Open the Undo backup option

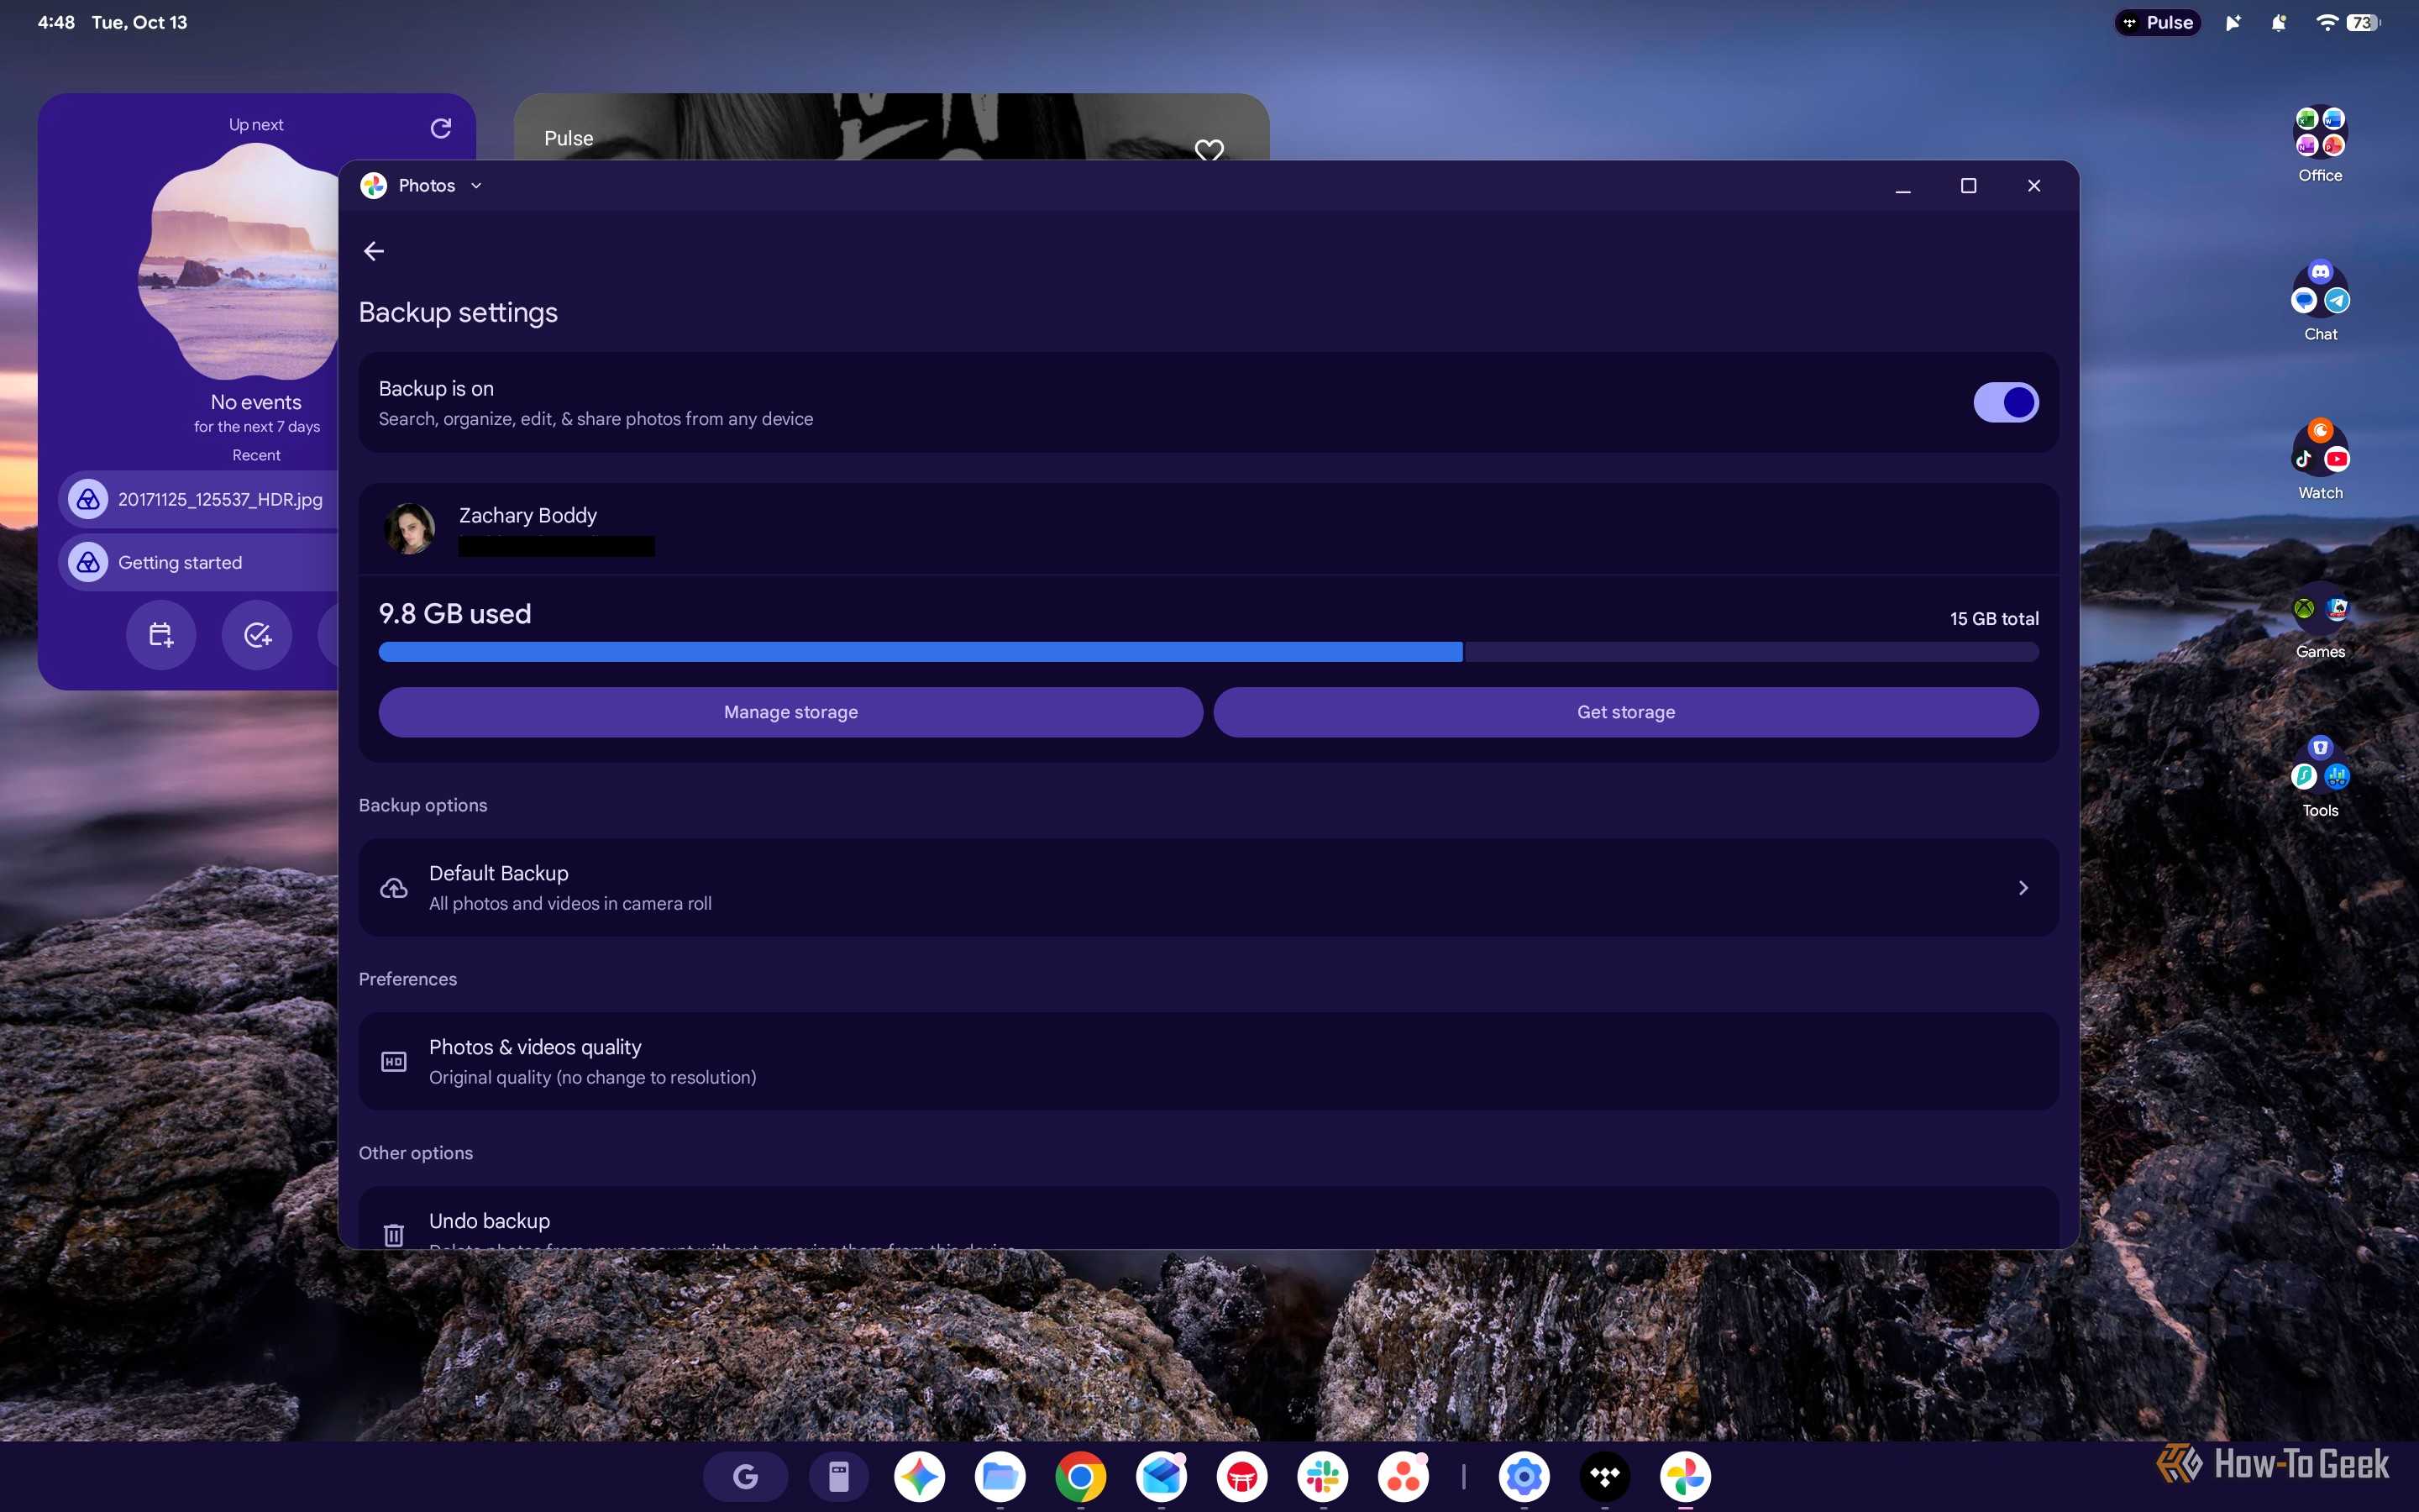[x=1209, y=1219]
